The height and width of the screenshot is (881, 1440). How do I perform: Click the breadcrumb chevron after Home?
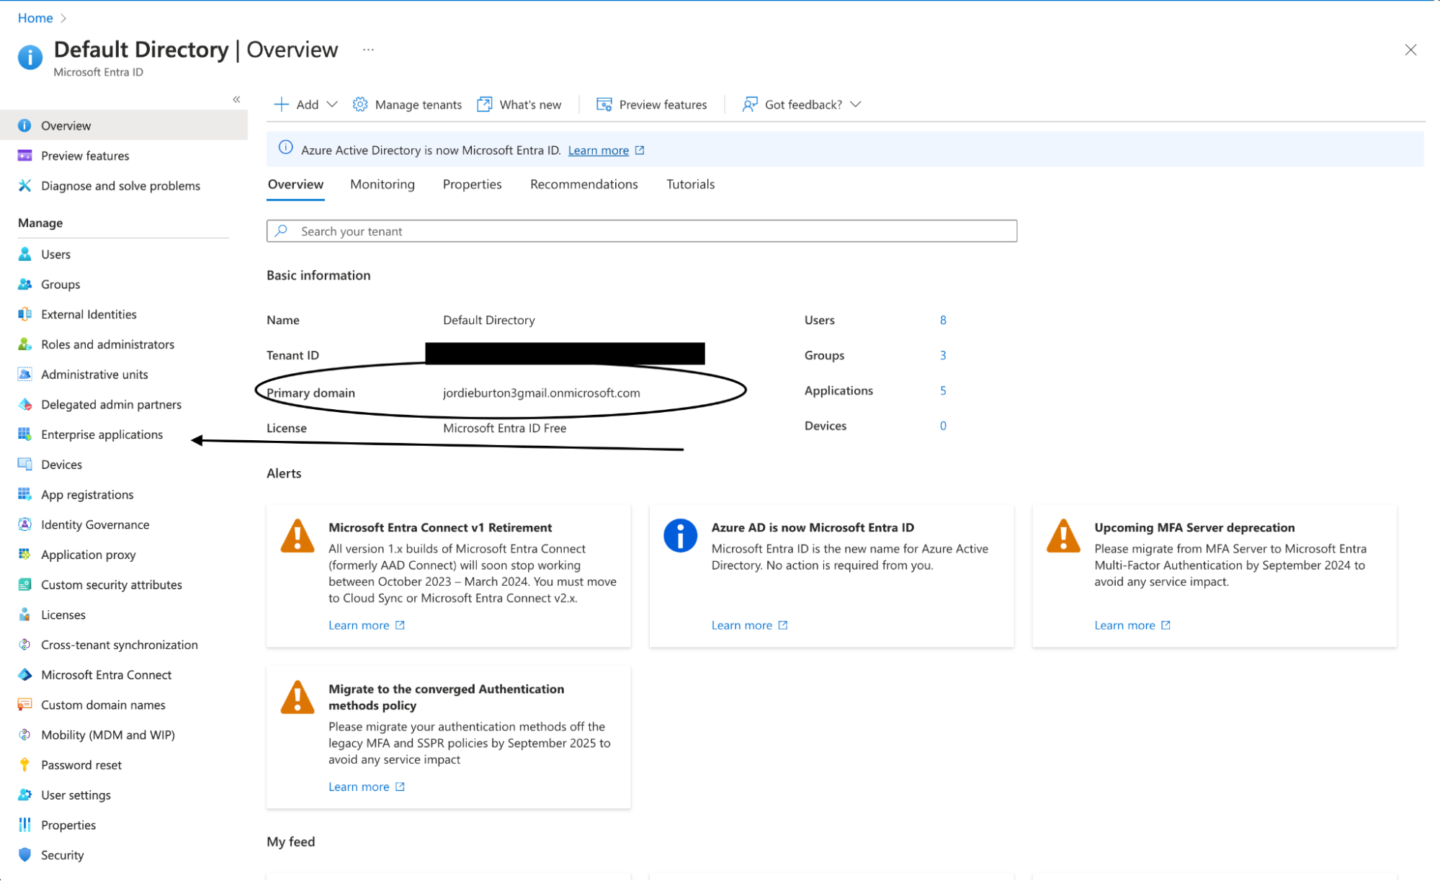point(63,18)
